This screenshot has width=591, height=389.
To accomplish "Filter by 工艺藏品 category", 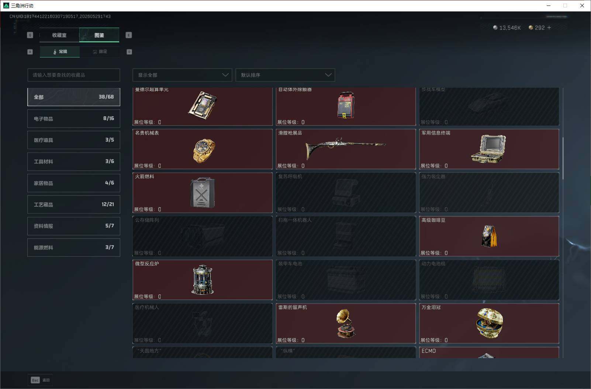I will [74, 204].
